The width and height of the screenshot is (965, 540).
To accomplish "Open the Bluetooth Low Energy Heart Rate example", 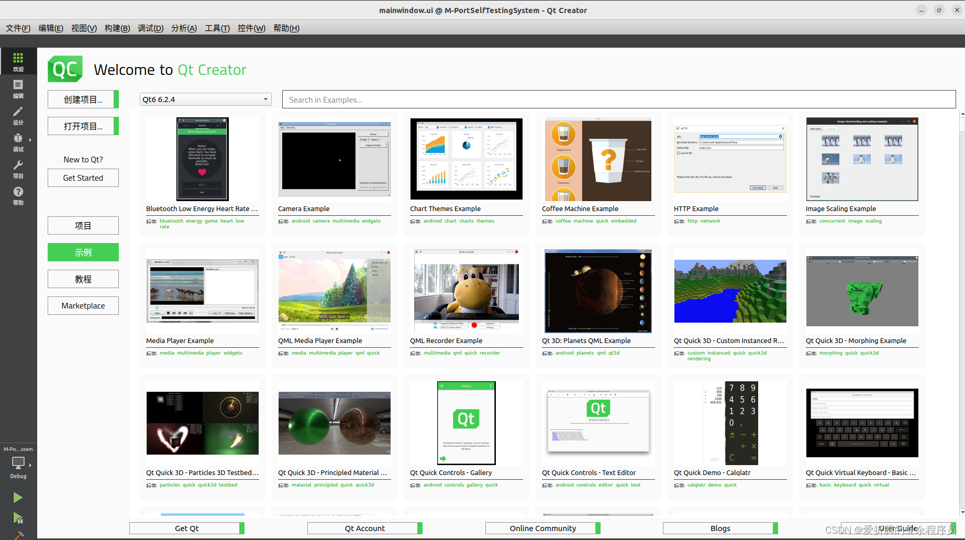I will 203,159.
